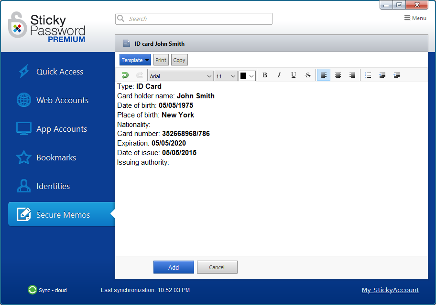
Task: Open the font size 11 dropdown
Action: click(226, 76)
